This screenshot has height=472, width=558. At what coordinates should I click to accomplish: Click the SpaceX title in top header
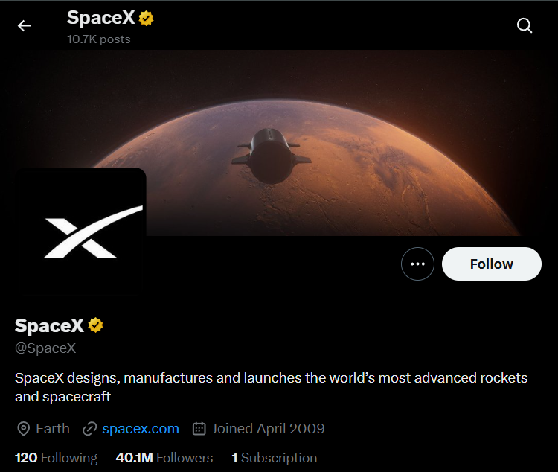click(x=101, y=18)
